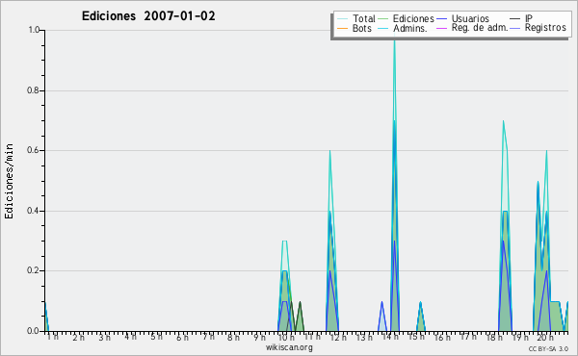
Task: Open the wikiscan.org link below chart
Action: coord(289,347)
